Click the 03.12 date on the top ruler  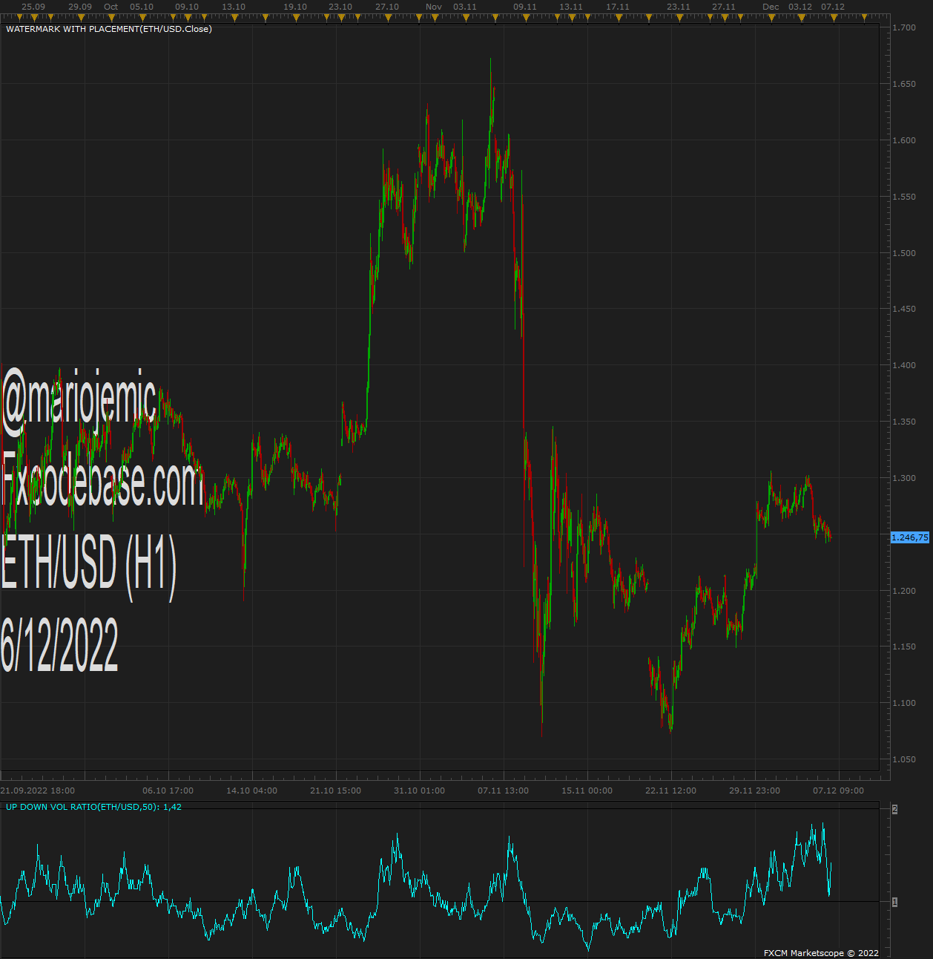800,7
